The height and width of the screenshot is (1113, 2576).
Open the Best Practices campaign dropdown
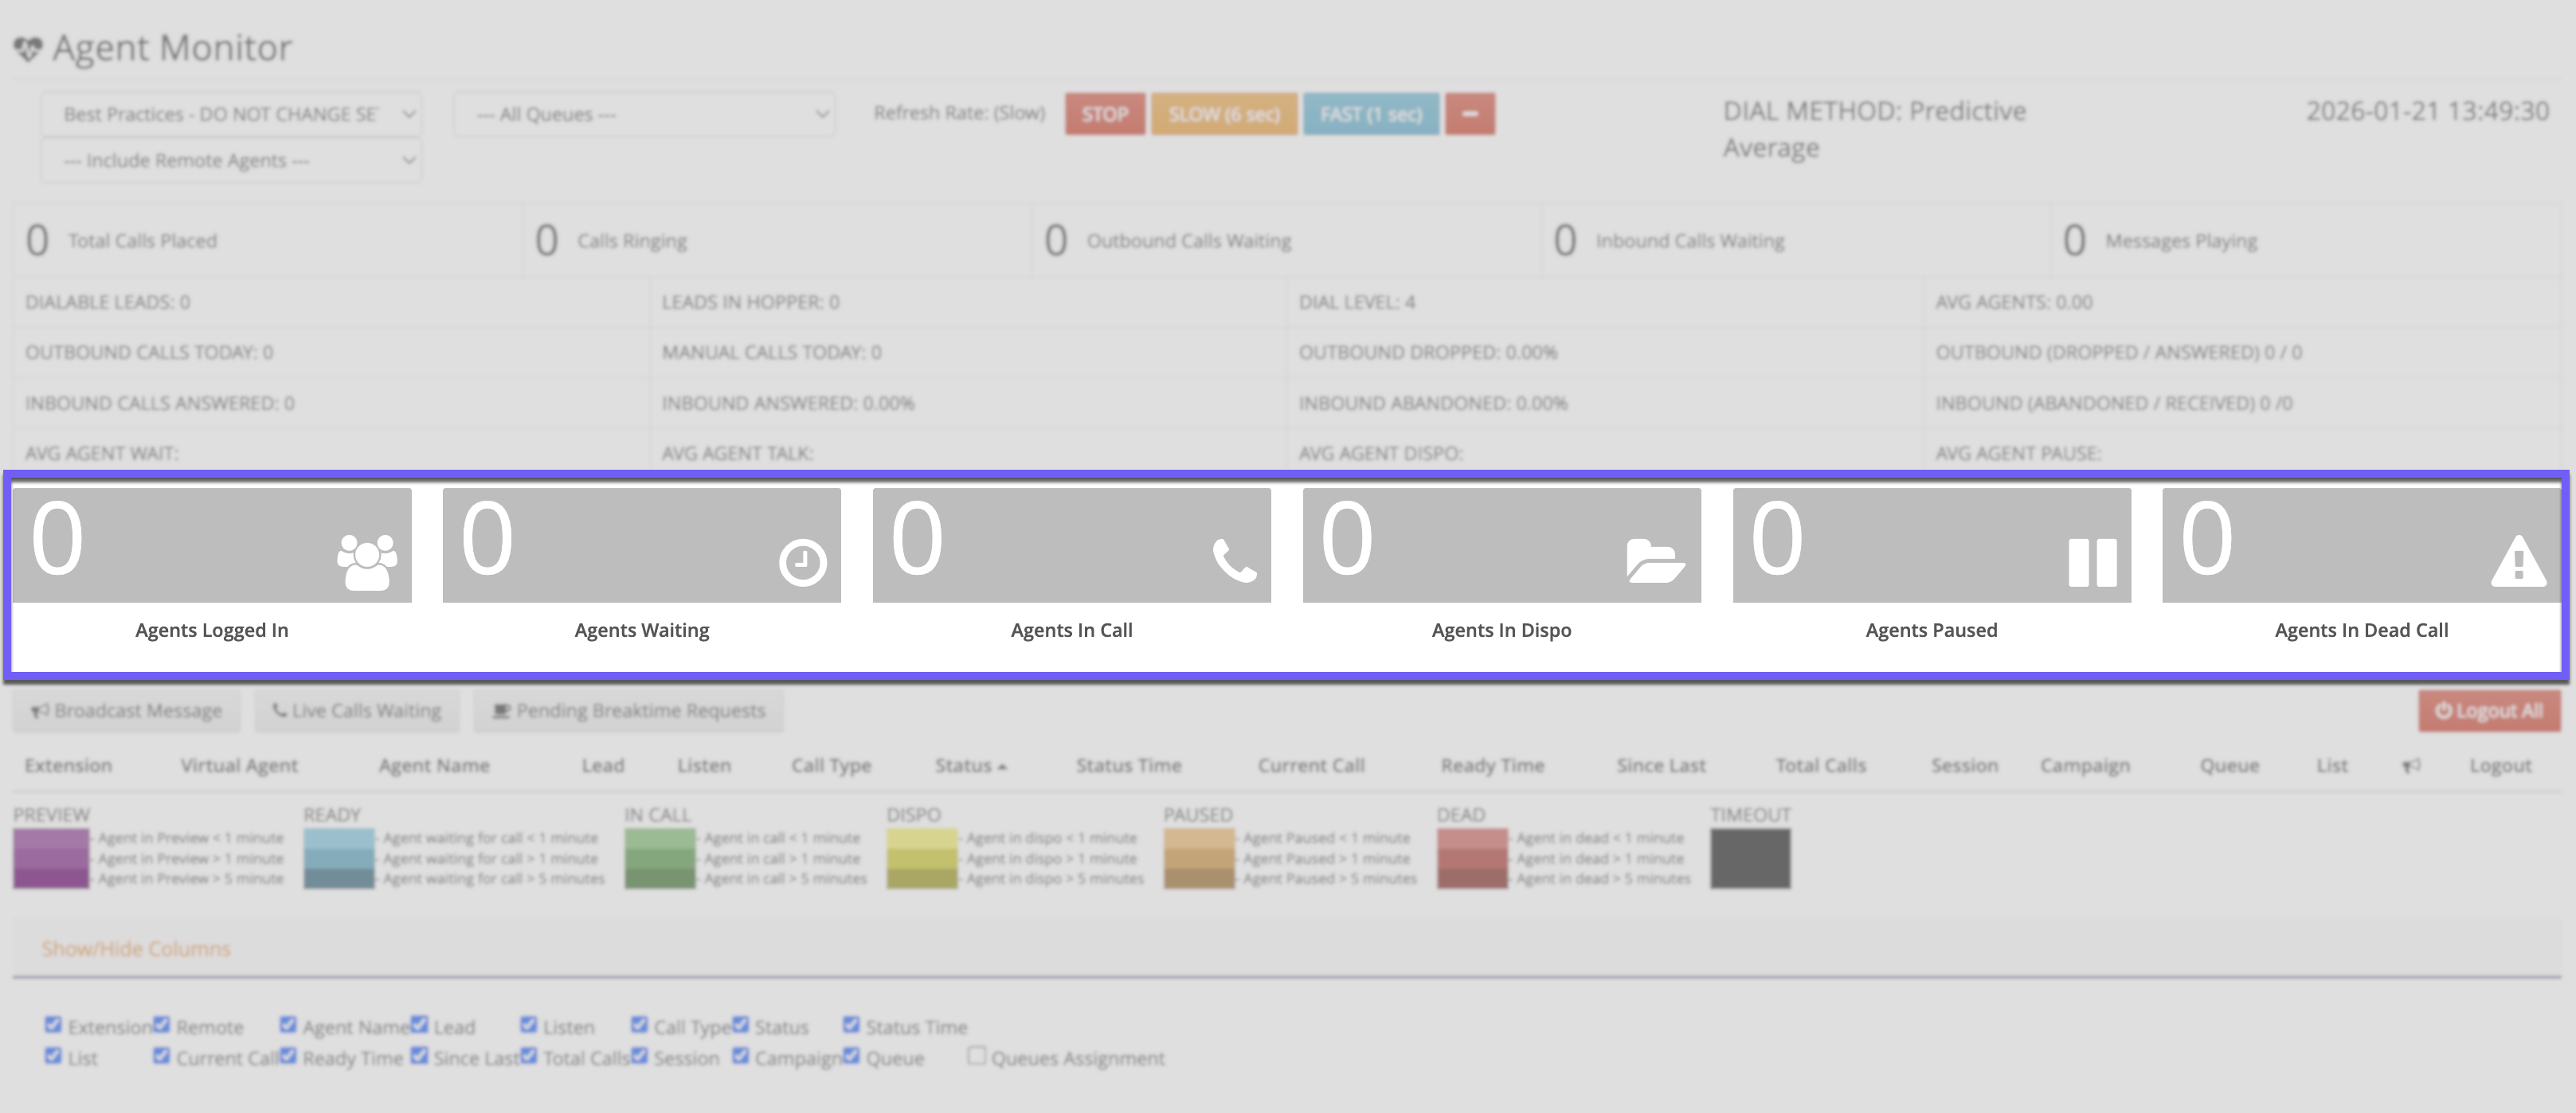231,114
